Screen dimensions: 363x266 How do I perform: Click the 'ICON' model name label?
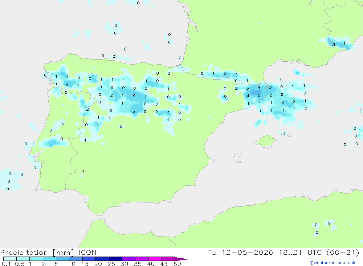pyautogui.click(x=87, y=252)
